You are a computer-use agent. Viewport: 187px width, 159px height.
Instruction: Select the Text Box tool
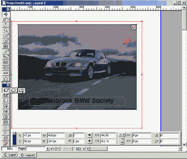(6, 35)
